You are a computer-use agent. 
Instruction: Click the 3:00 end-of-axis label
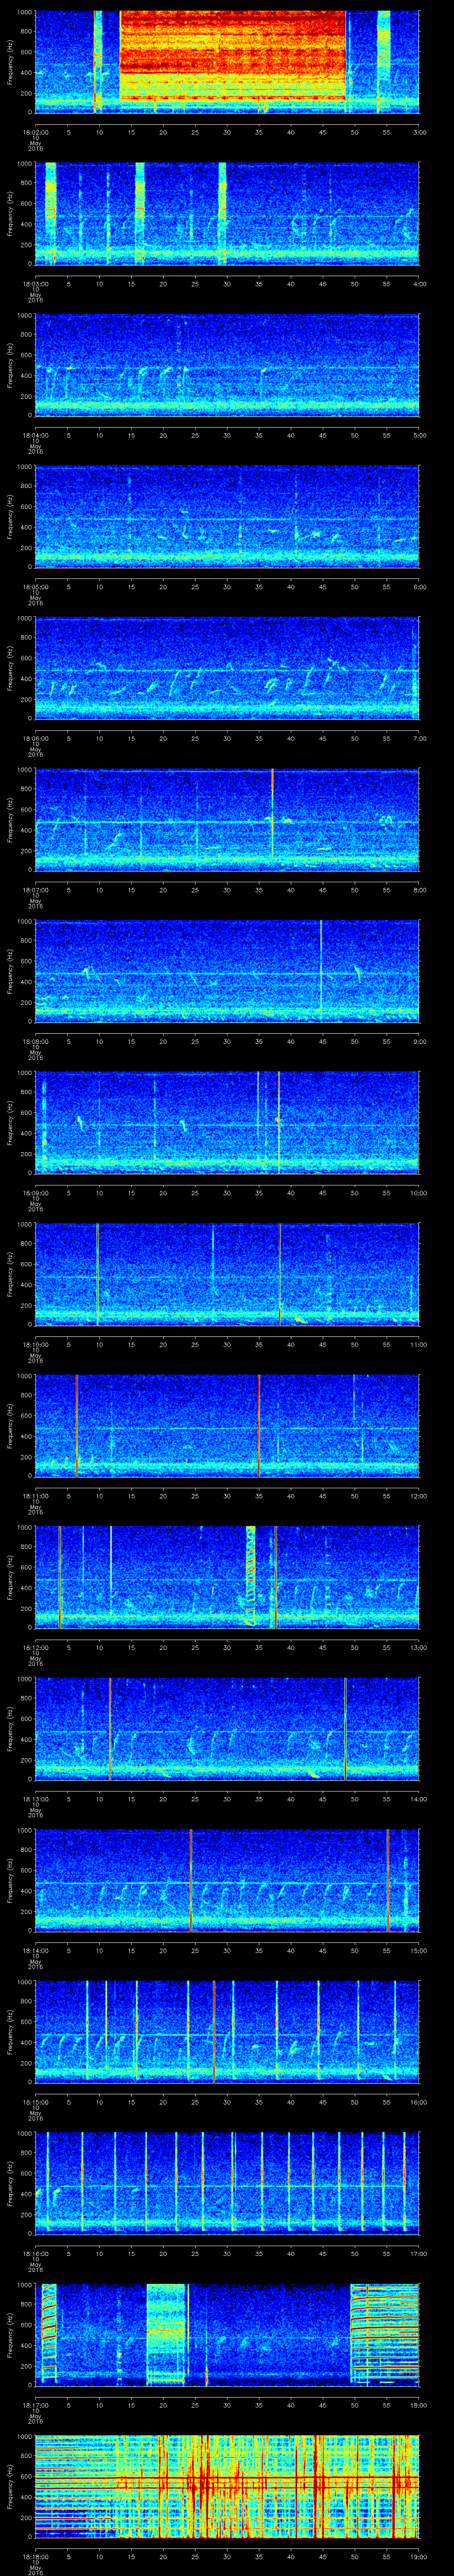click(419, 132)
